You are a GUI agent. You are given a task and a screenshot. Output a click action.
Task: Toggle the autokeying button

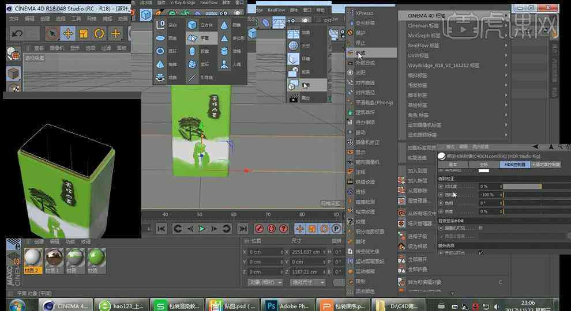coord(271,229)
